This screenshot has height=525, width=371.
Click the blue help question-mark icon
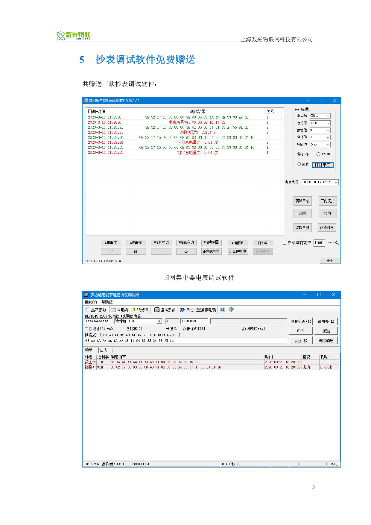[x=223, y=309]
